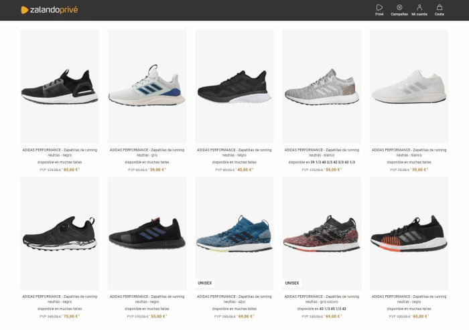Open title of blanco shoe priced 55,00 €

[322, 153]
